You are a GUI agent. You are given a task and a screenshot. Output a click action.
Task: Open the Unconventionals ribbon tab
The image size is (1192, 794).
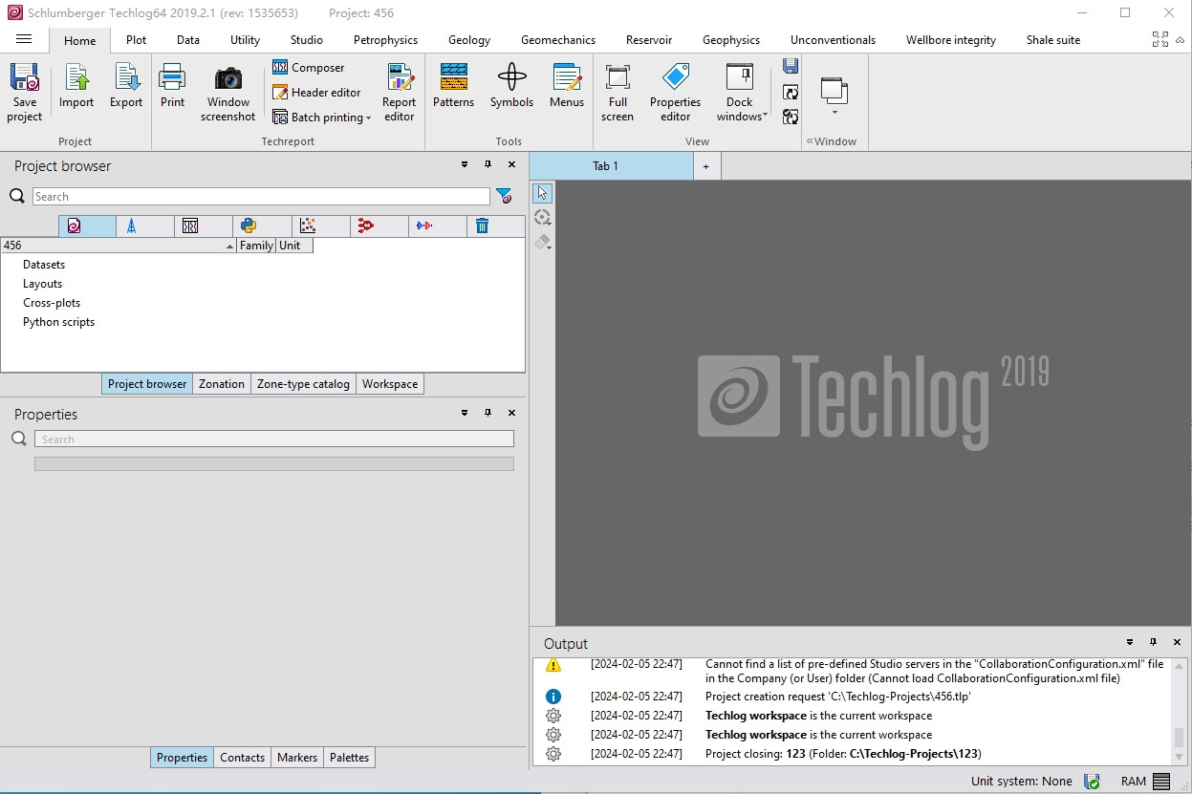[833, 40]
